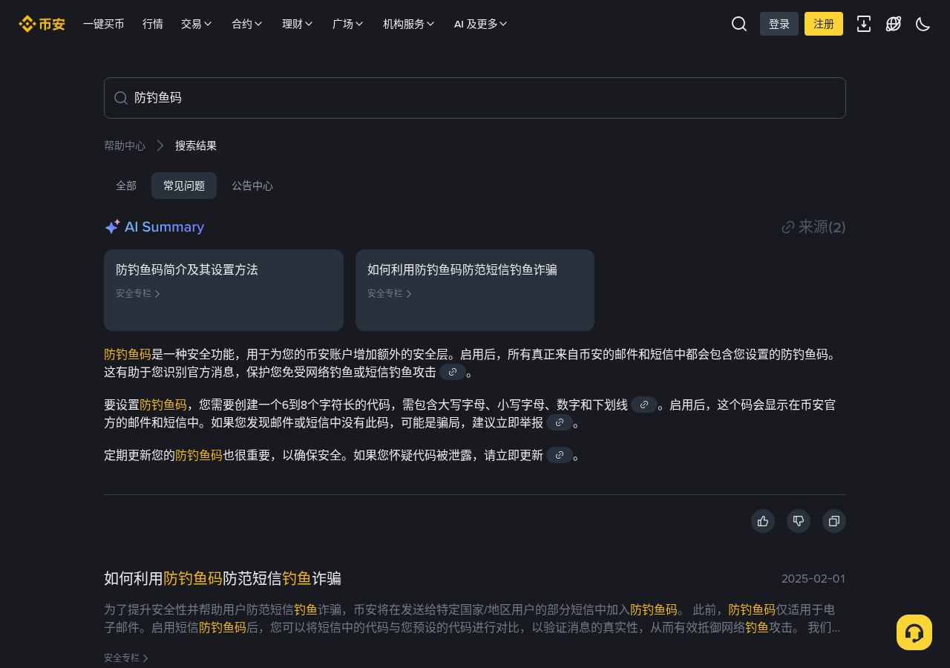Viewport: 950px width, 668px height.
Task: Click the 注册 button
Action: 824,24
